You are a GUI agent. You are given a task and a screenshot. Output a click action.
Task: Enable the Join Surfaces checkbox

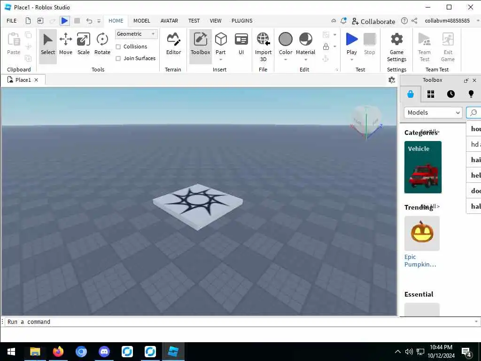click(118, 58)
